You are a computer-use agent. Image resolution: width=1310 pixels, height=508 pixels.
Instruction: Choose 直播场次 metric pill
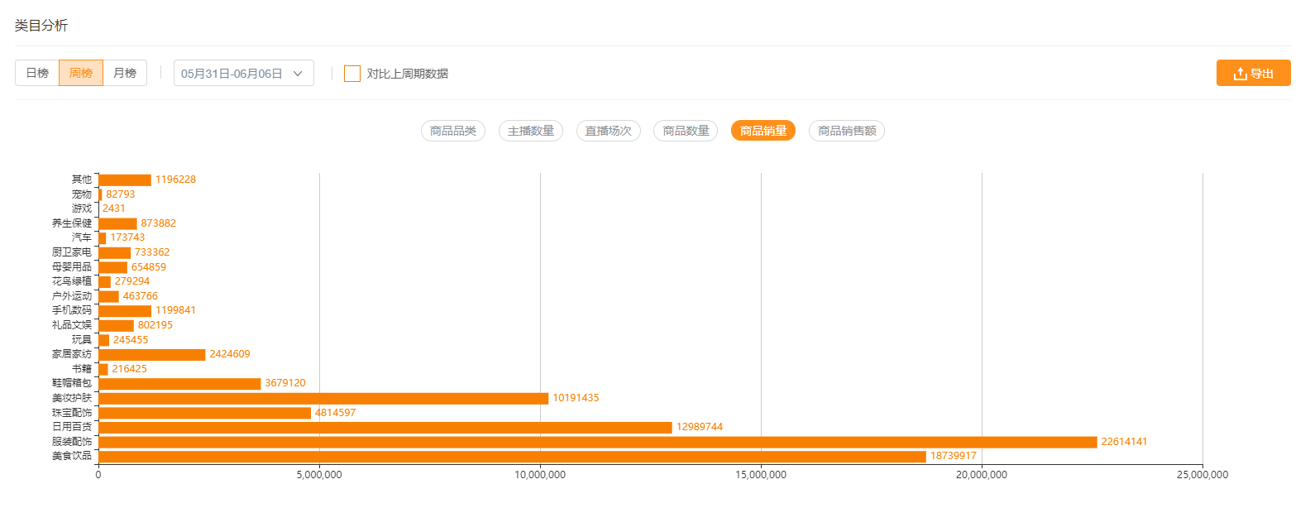click(x=609, y=131)
